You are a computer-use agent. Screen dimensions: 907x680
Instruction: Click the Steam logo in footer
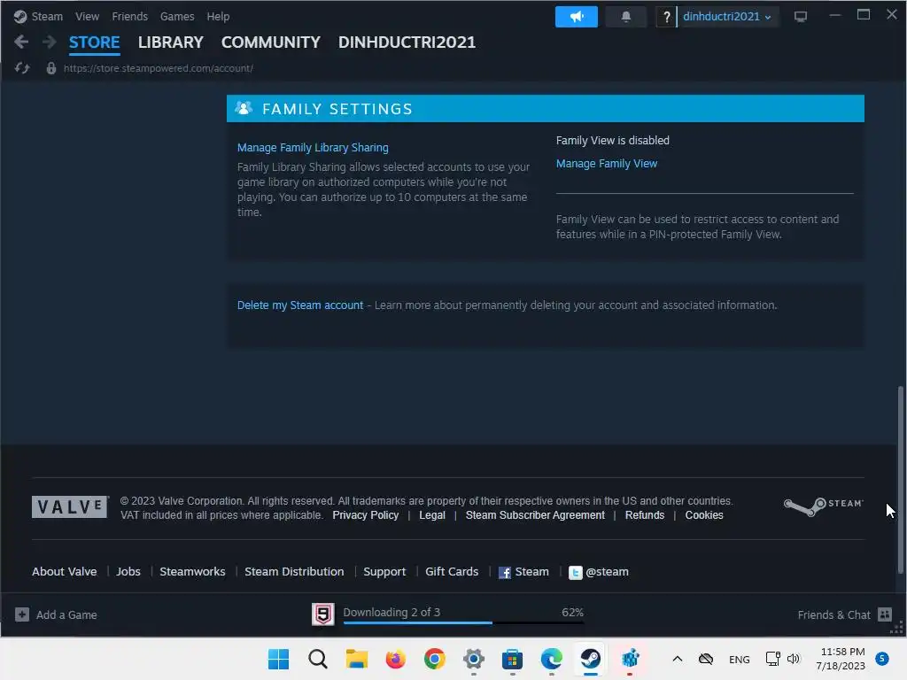click(823, 506)
